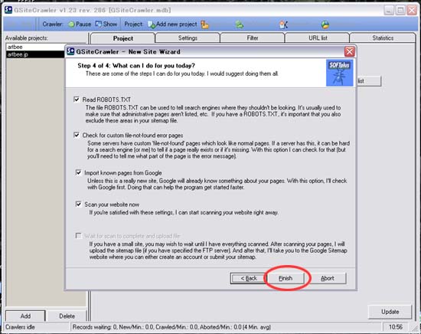The image size is (421, 334).
Task: Pause the crawler from the toolbar
Action: (80, 25)
